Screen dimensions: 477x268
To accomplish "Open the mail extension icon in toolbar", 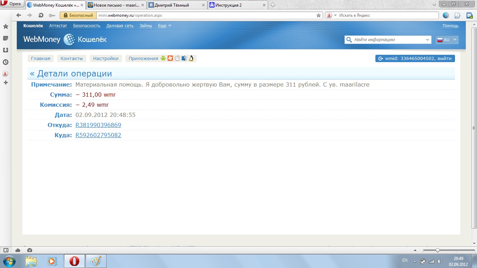I will [x=470, y=15].
